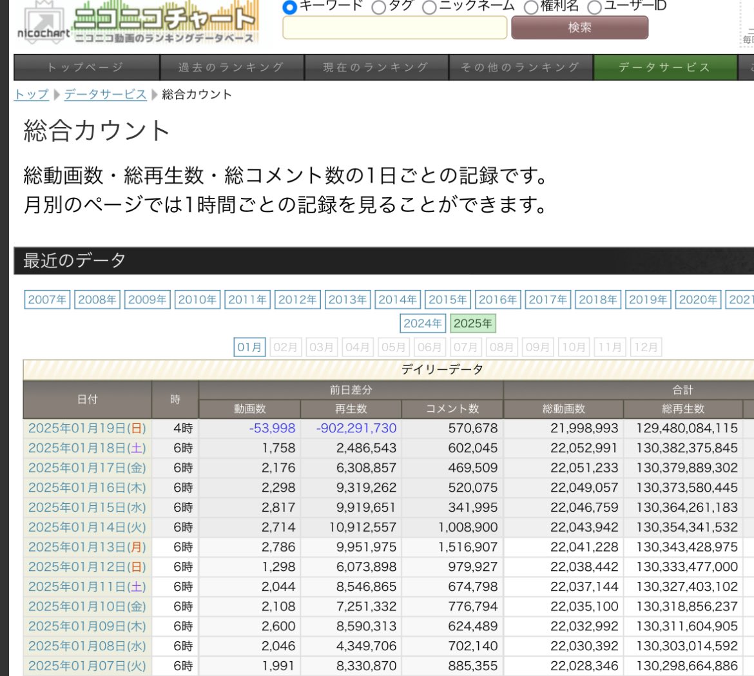
Task: Select year 2009年
Action: (x=147, y=300)
